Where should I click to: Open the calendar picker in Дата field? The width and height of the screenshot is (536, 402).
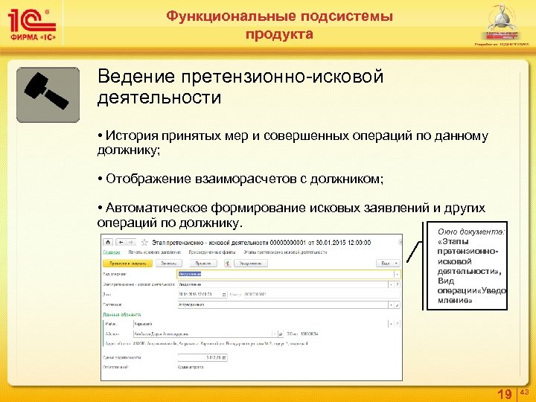click(224, 294)
